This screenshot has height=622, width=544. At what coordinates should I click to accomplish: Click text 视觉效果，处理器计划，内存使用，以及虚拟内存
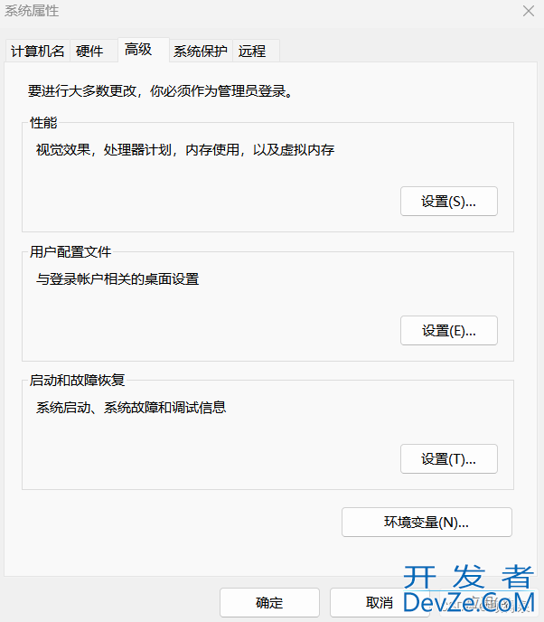(x=185, y=149)
